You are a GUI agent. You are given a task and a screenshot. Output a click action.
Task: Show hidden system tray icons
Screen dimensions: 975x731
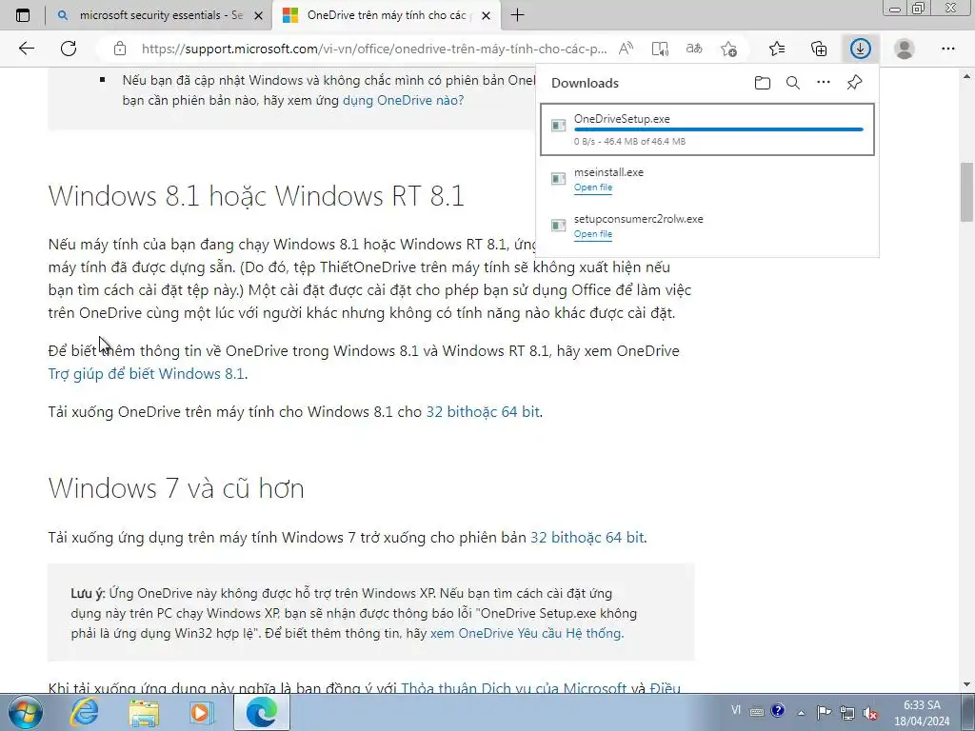(x=801, y=712)
